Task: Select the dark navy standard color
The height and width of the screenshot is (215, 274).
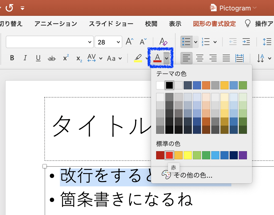Action: (234, 155)
